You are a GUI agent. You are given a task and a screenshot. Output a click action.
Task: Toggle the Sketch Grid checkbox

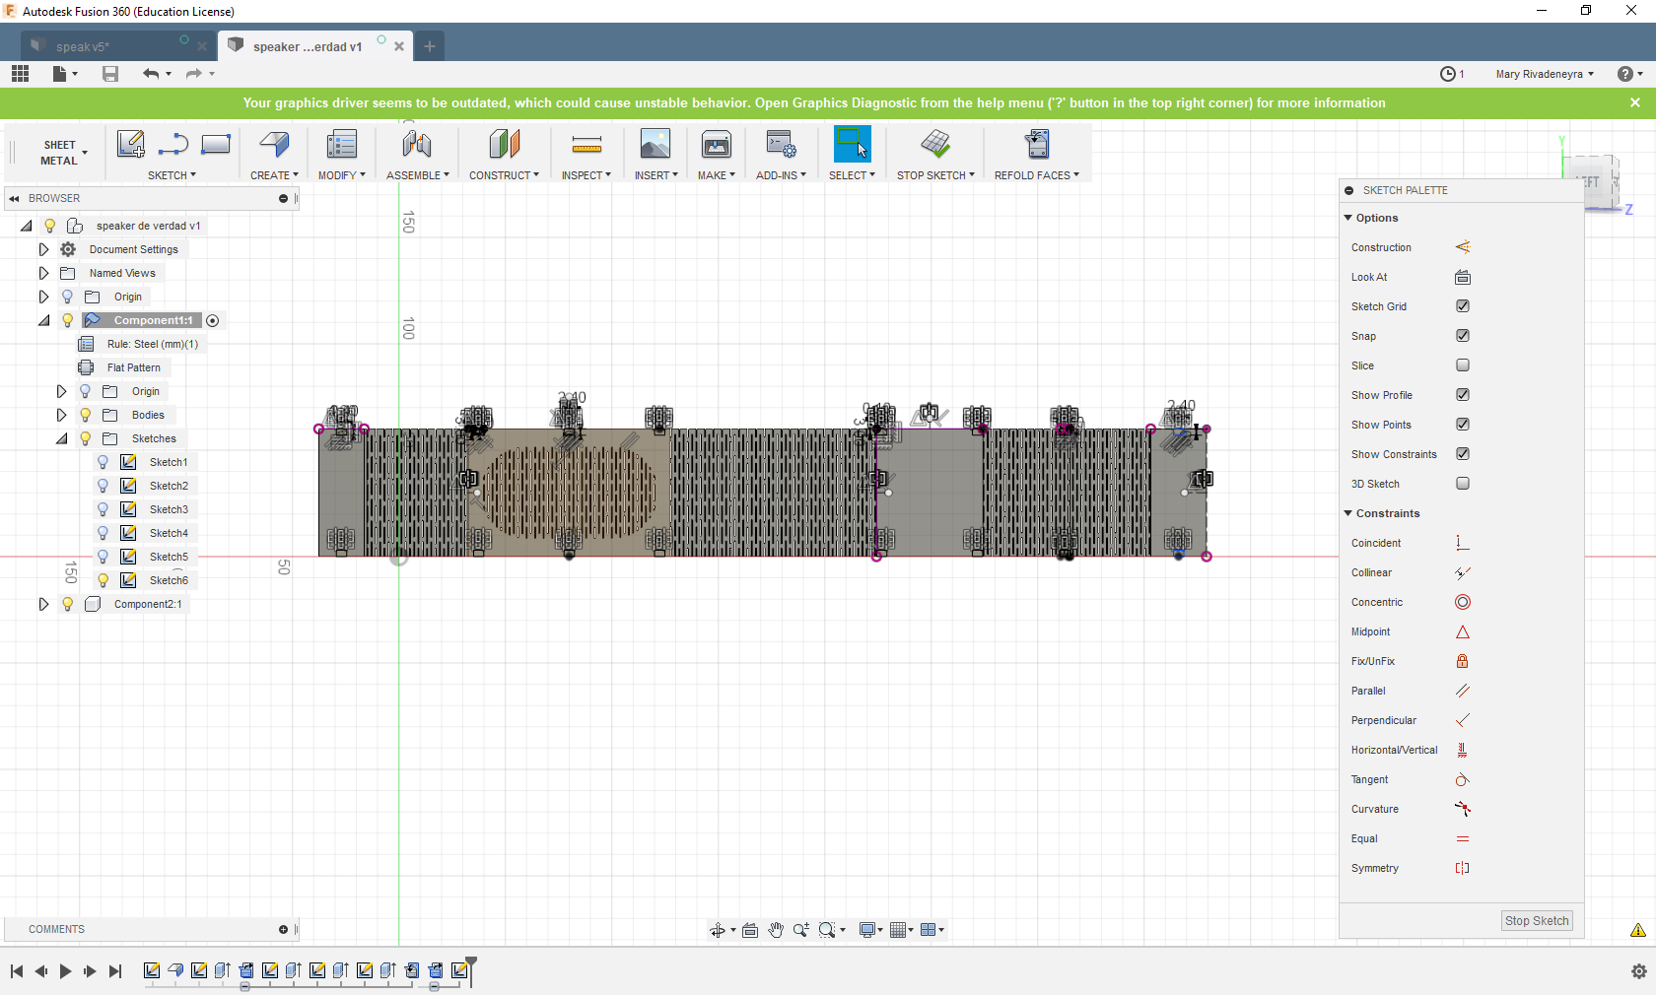[x=1462, y=306]
